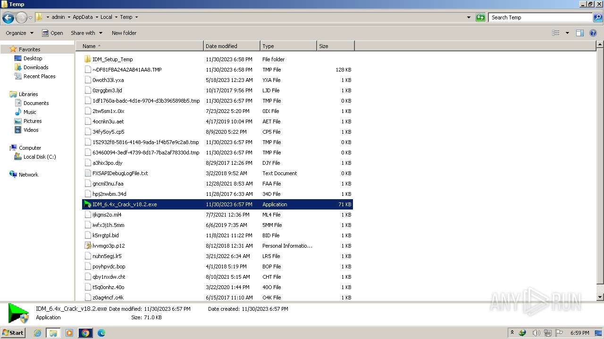Image resolution: width=604 pixels, height=339 pixels.
Task: Click Windows Explorer taskbar icon
Action: click(53, 333)
